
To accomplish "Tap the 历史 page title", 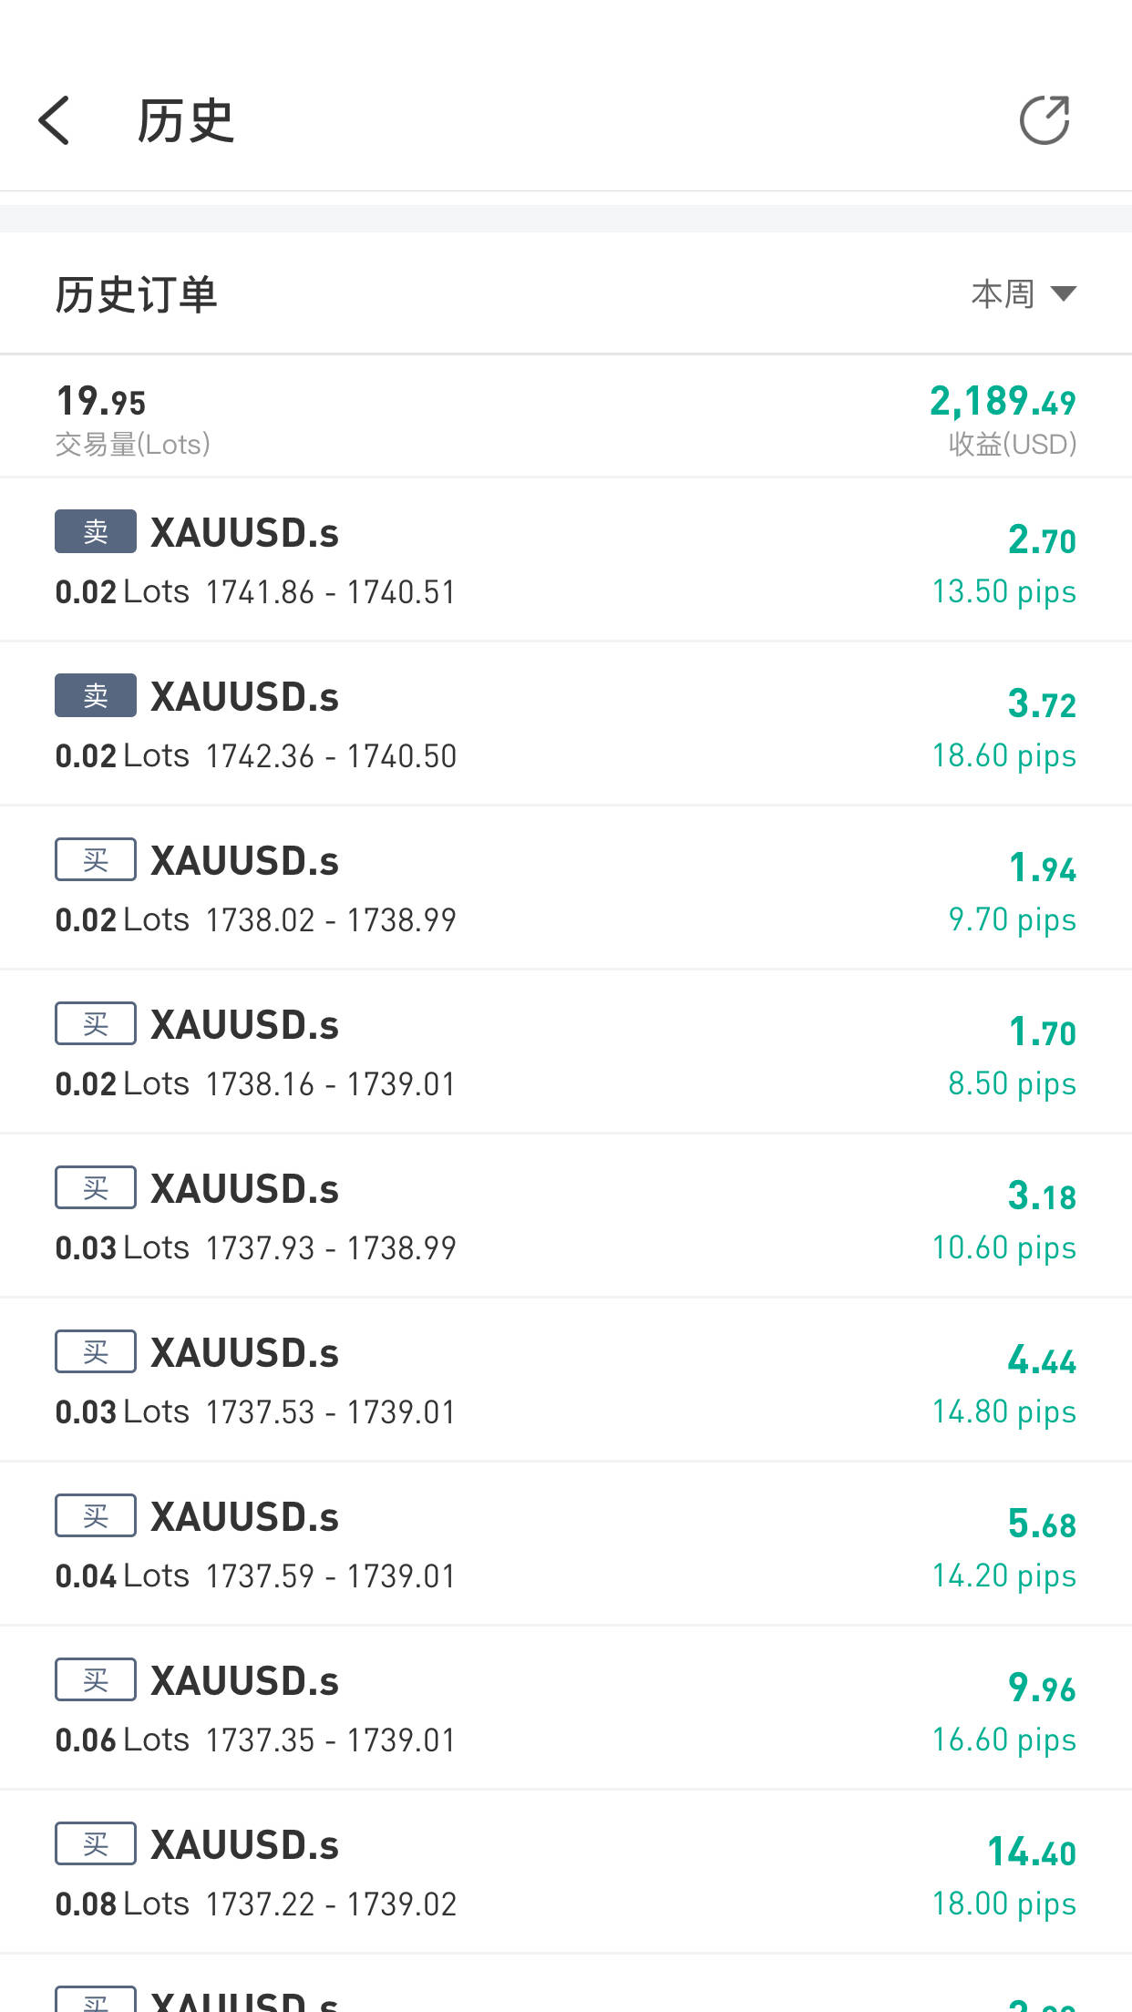I will pyautogui.click(x=186, y=120).
